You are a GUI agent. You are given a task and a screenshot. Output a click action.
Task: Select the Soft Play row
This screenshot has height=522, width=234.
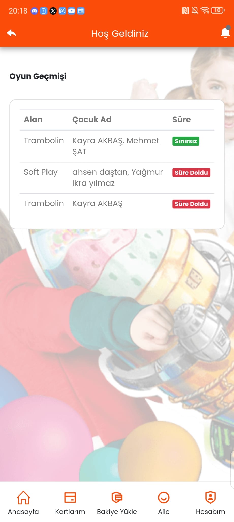(117, 178)
